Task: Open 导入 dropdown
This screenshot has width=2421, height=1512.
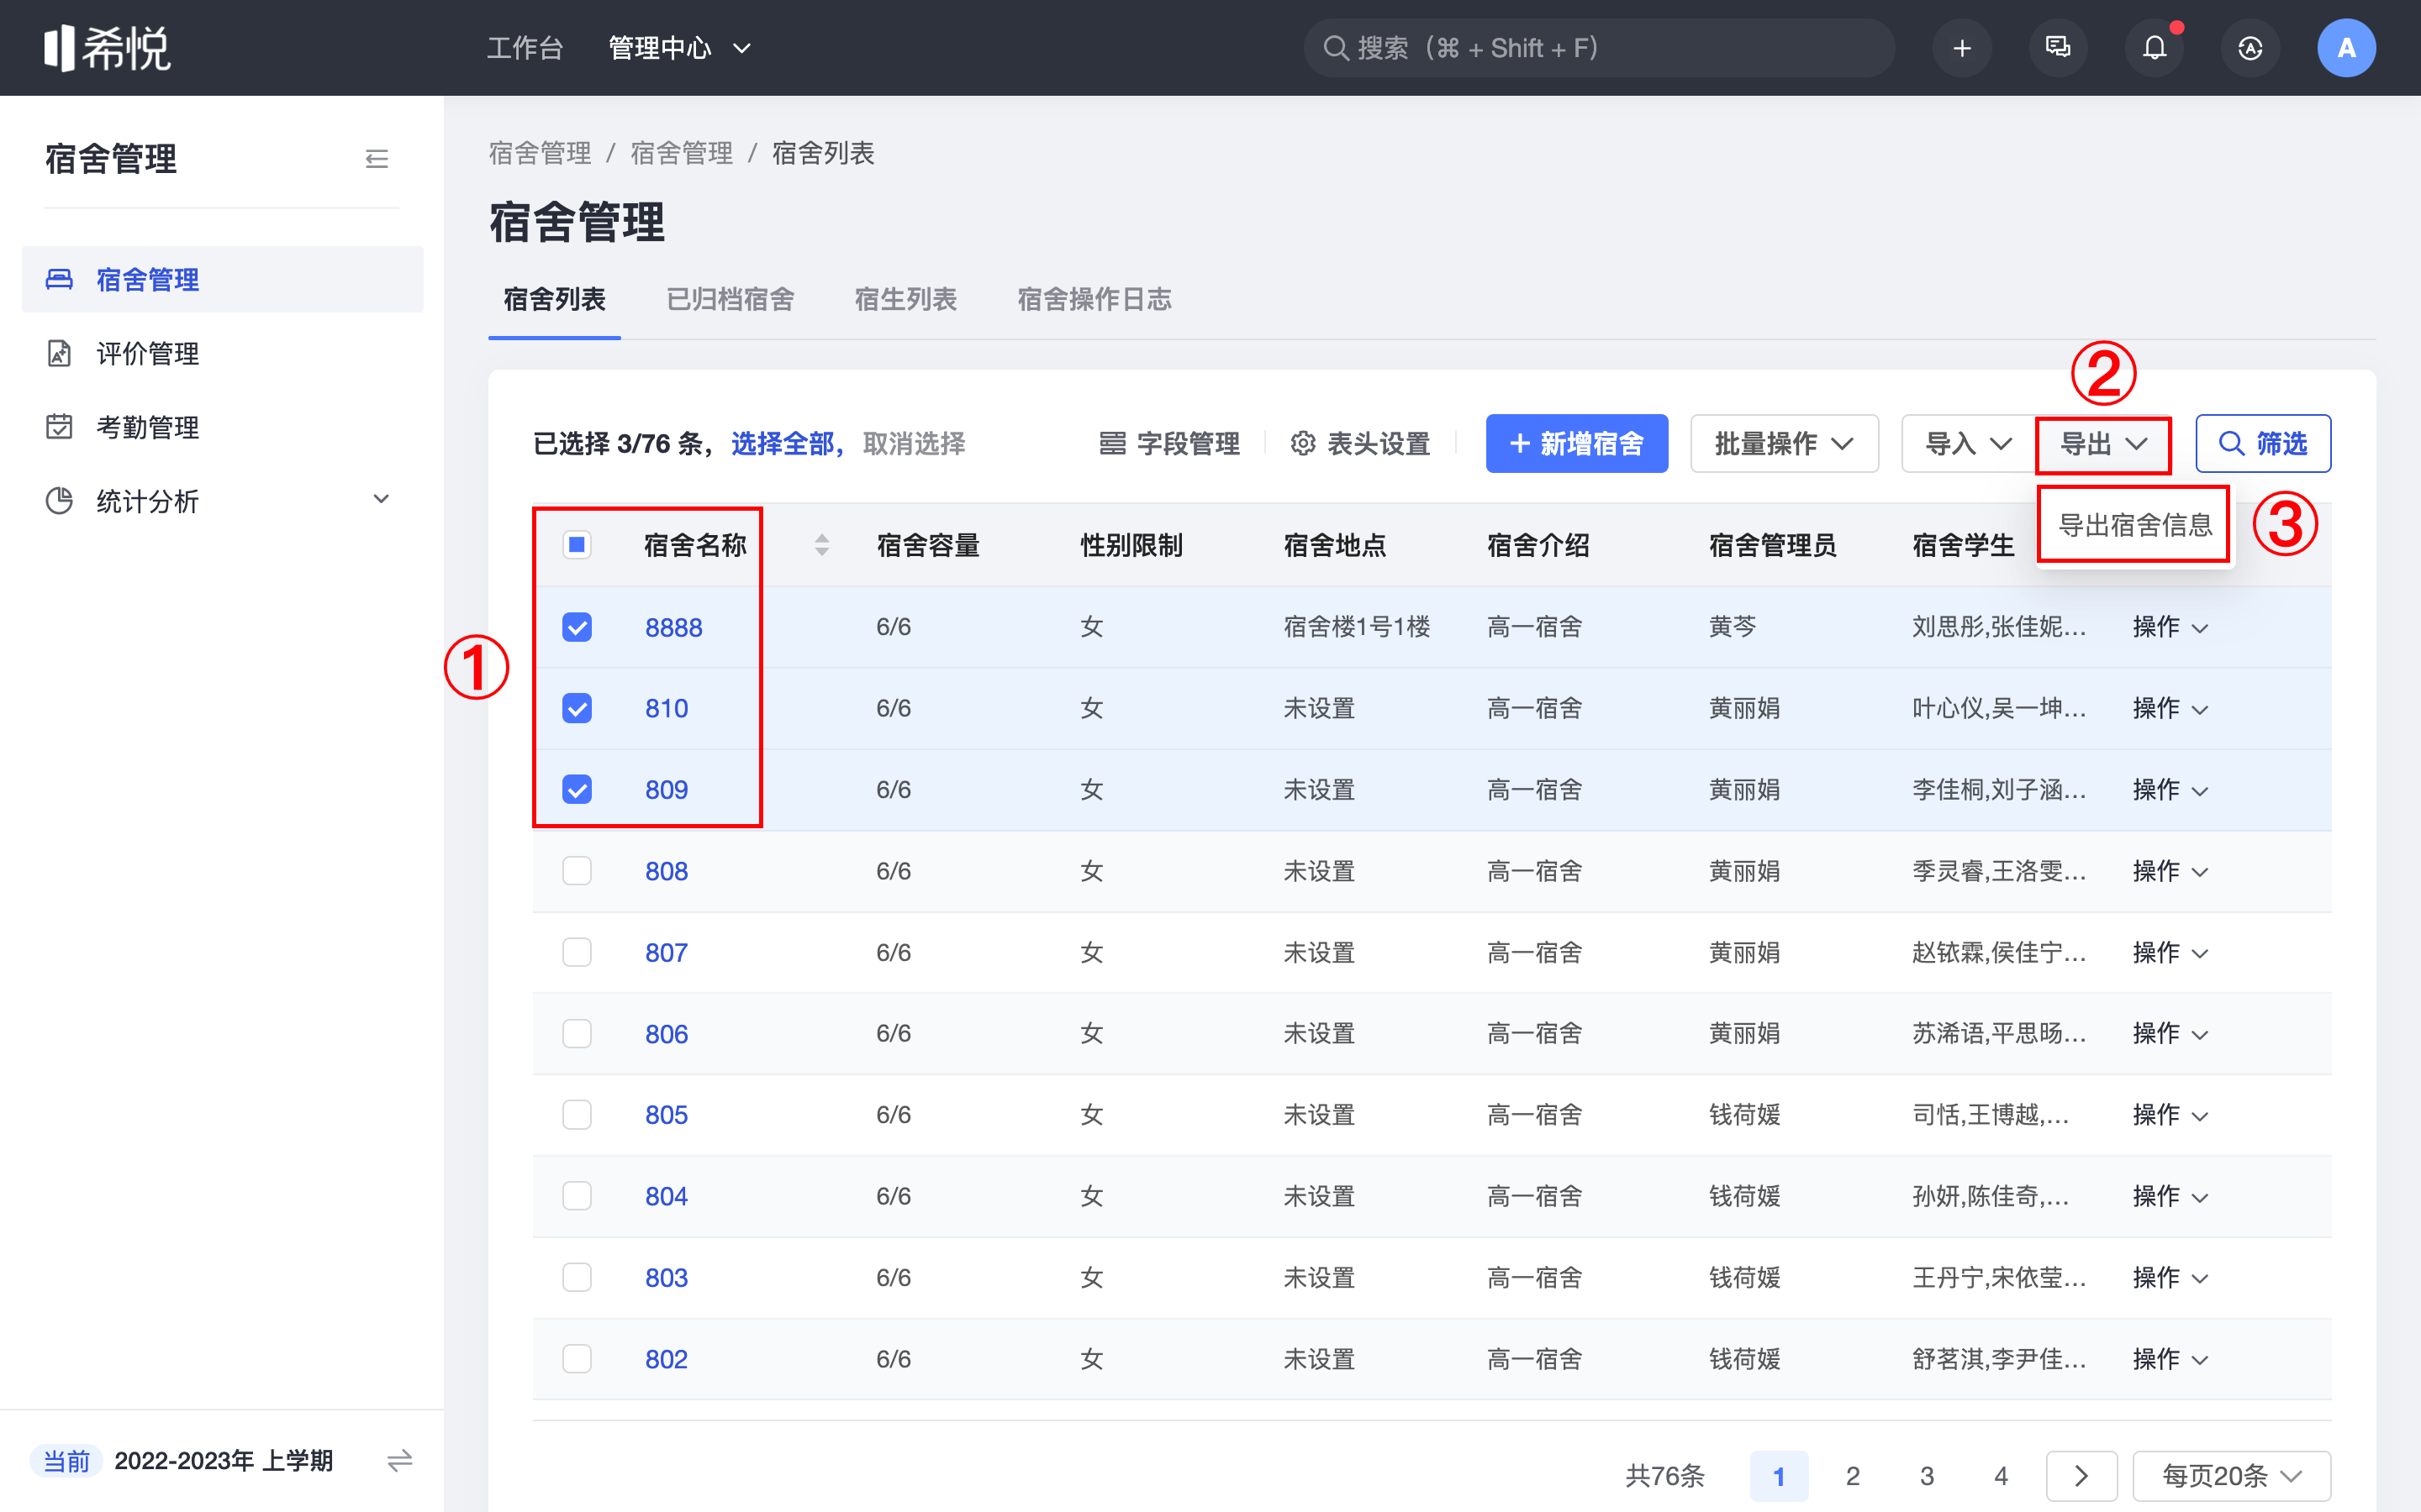Action: pyautogui.click(x=1968, y=444)
